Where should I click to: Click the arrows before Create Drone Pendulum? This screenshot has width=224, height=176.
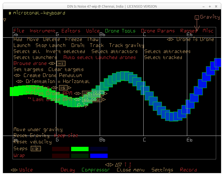(17, 76)
